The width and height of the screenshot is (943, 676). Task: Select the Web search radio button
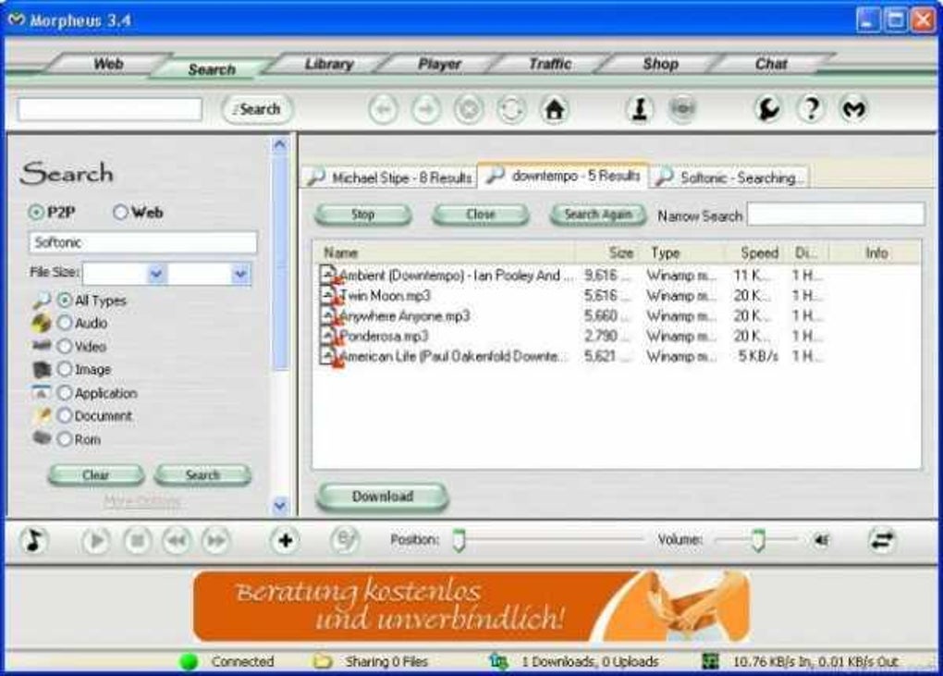(120, 213)
